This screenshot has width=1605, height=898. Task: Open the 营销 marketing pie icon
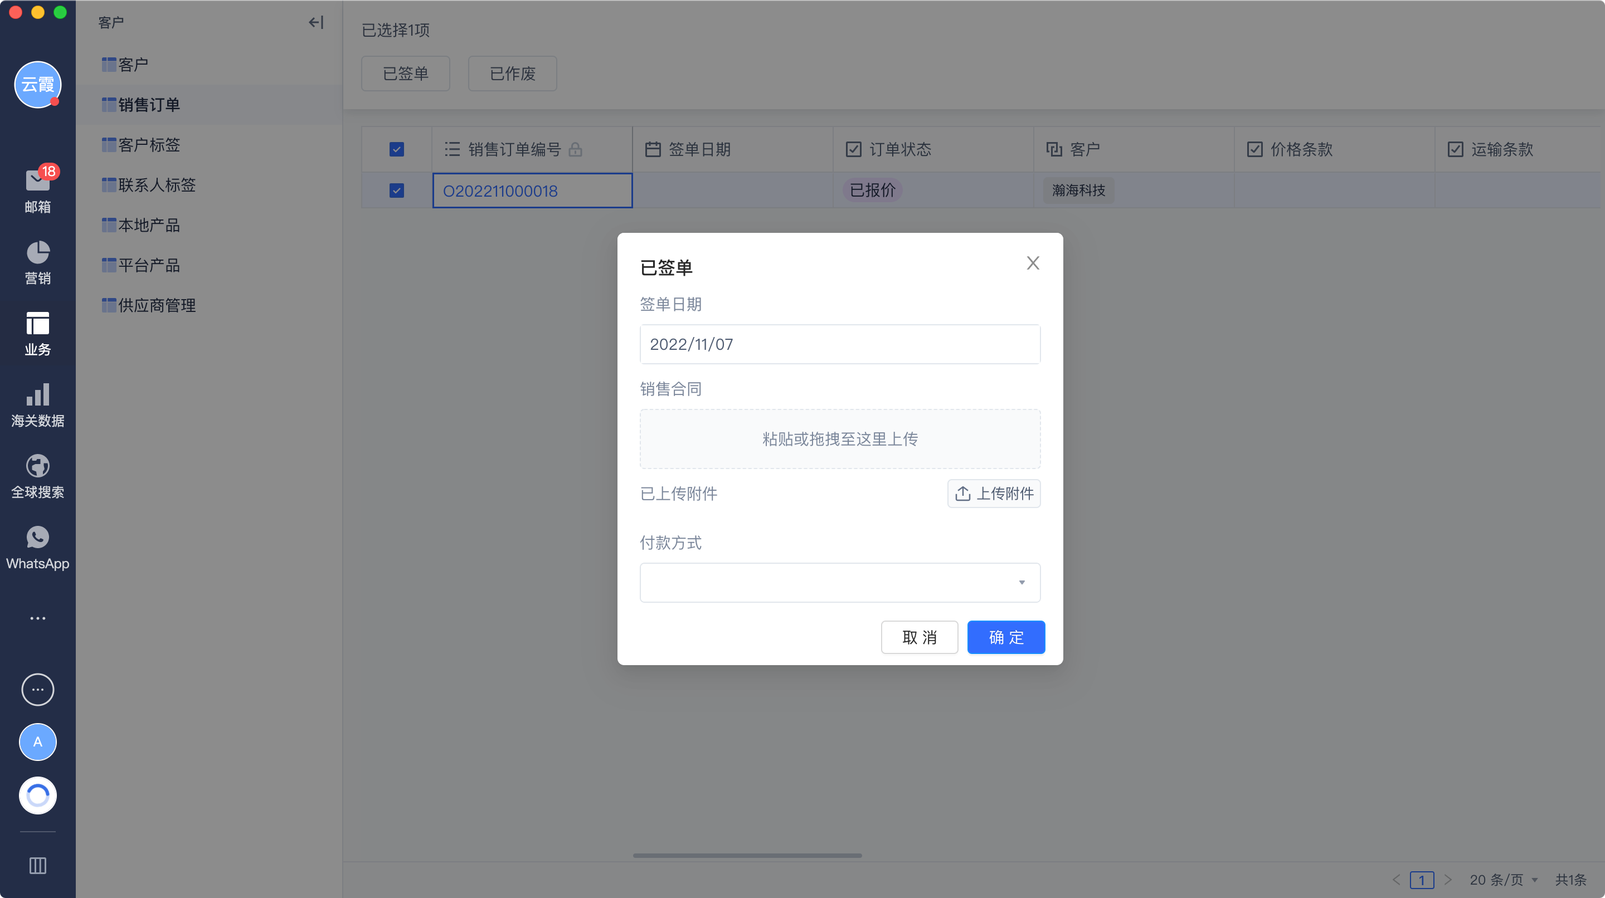point(37,253)
